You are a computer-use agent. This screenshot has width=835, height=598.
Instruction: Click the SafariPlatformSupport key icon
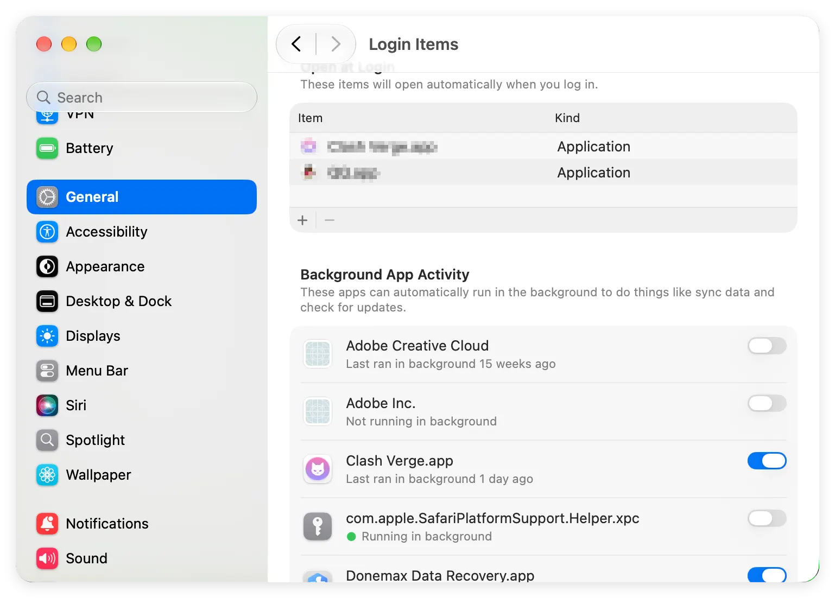[318, 526]
